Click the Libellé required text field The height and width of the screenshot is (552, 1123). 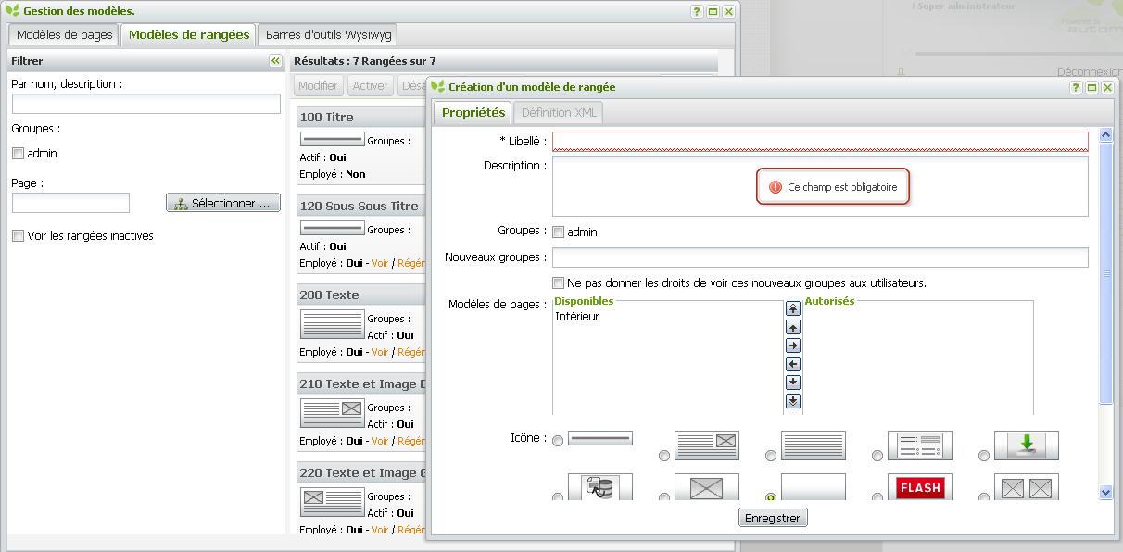coord(820,142)
